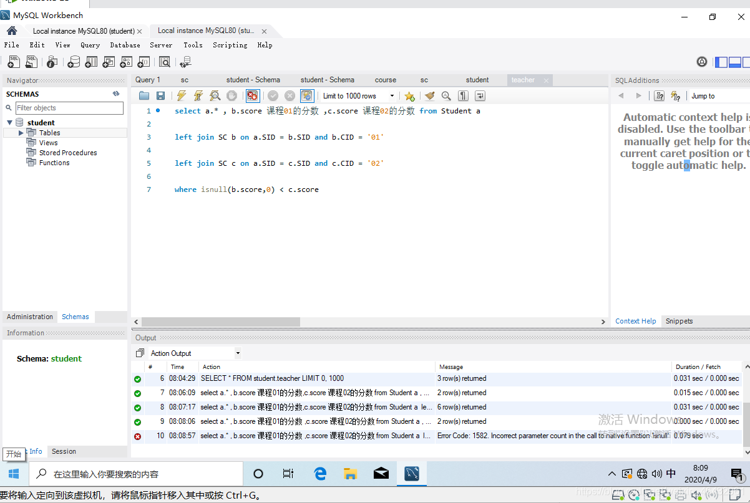Run Explain on the current statement
Viewport: 750px width, 503px height.
215,96
